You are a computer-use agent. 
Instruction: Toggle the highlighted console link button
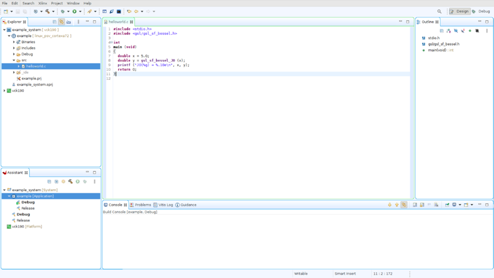(x=404, y=205)
